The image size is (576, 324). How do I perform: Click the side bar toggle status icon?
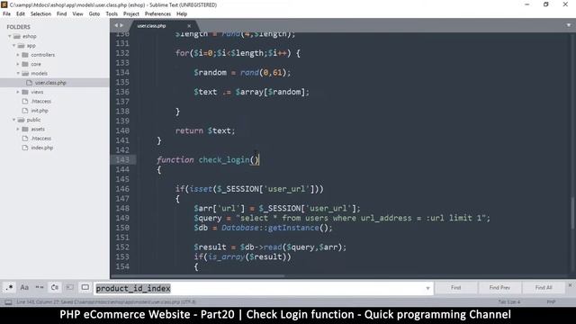click(x=8, y=302)
